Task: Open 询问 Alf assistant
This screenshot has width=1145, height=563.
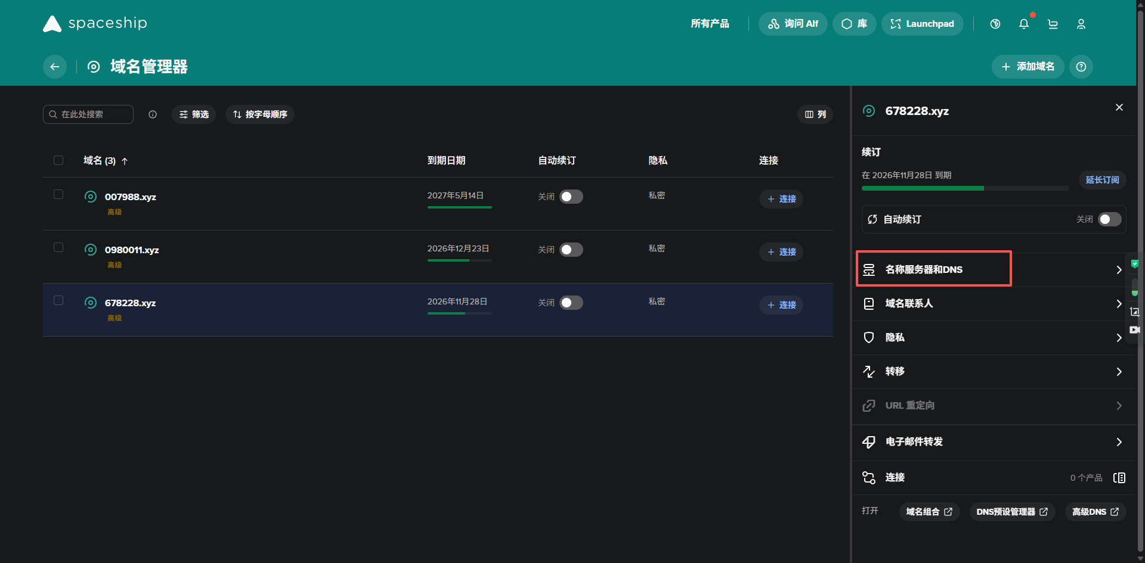Action: point(793,24)
